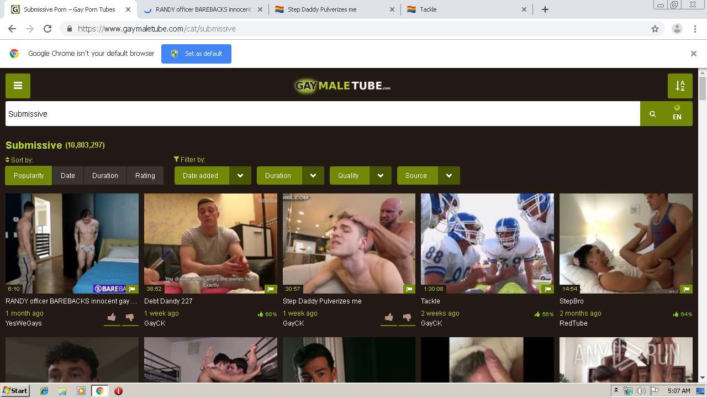Screen dimensions: 707x398
Task: Open the Debt Dandy 227 title
Action: (x=168, y=301)
